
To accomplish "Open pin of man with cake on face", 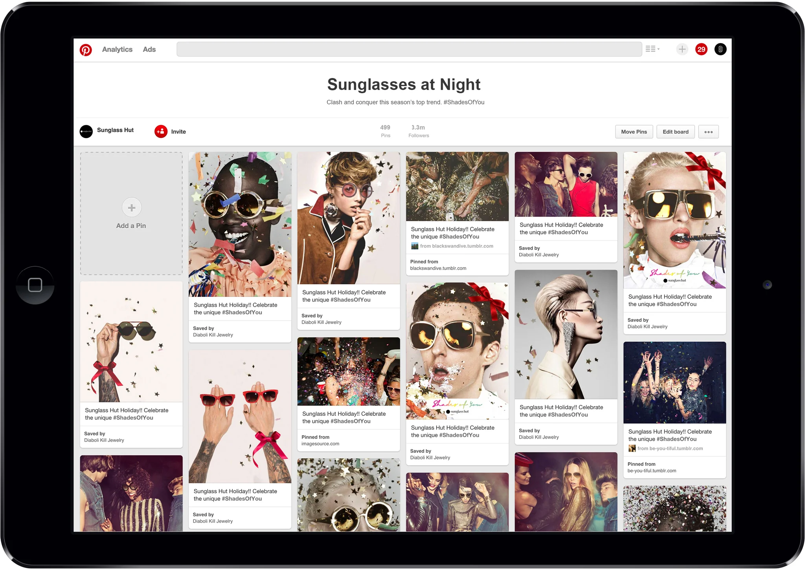I will point(457,351).
